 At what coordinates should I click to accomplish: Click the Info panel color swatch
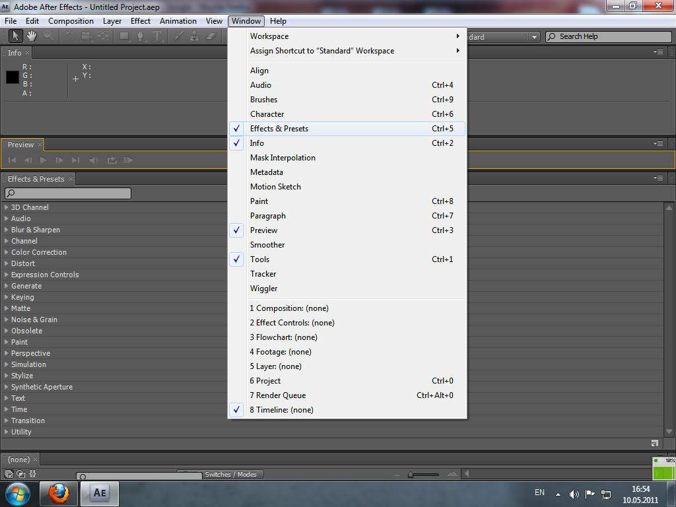coord(13,77)
